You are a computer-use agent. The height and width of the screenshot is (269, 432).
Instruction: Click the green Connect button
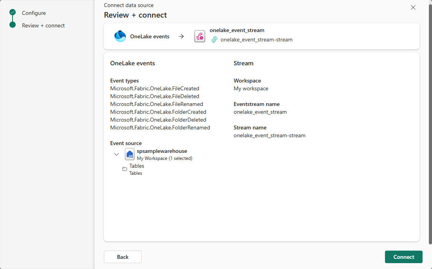coord(403,257)
